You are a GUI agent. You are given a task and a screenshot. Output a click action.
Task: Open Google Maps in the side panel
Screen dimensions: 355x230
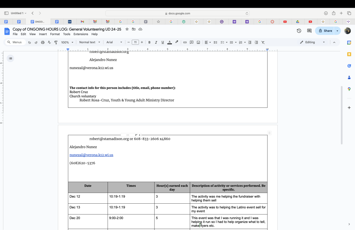click(349, 89)
